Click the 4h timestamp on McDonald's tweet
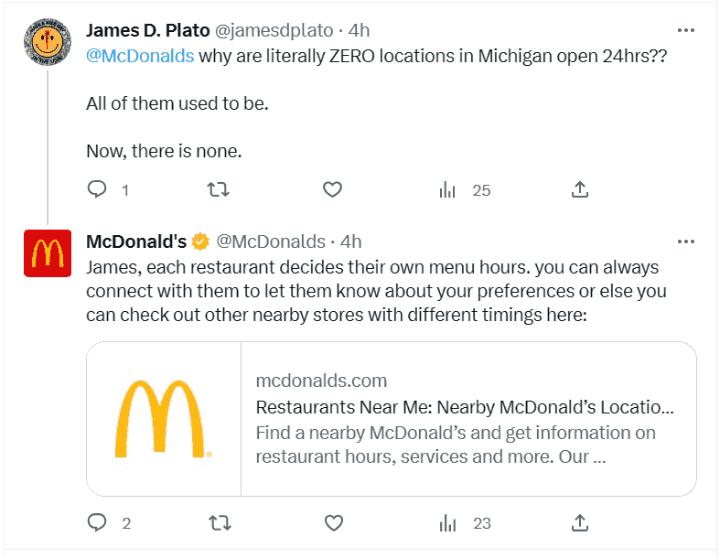720x558 pixels. [351, 241]
